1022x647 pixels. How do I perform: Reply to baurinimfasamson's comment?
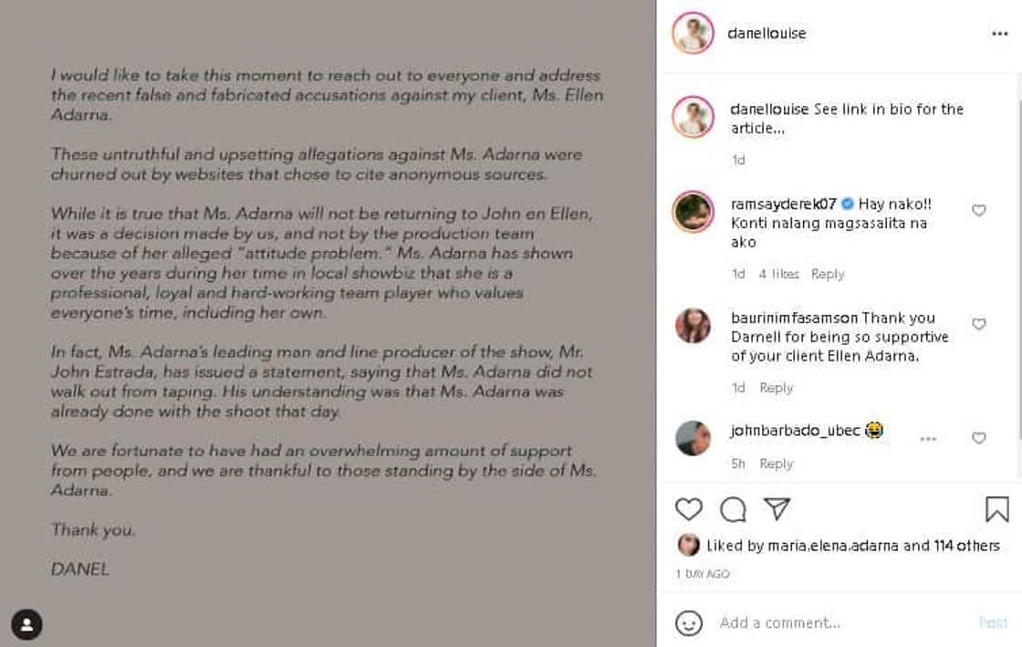coord(777,387)
